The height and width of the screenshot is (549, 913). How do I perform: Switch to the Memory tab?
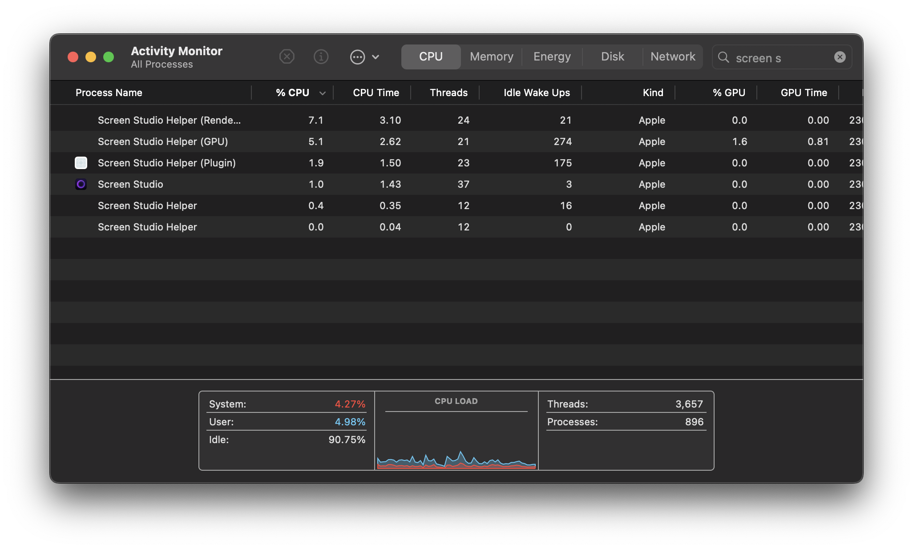click(491, 57)
